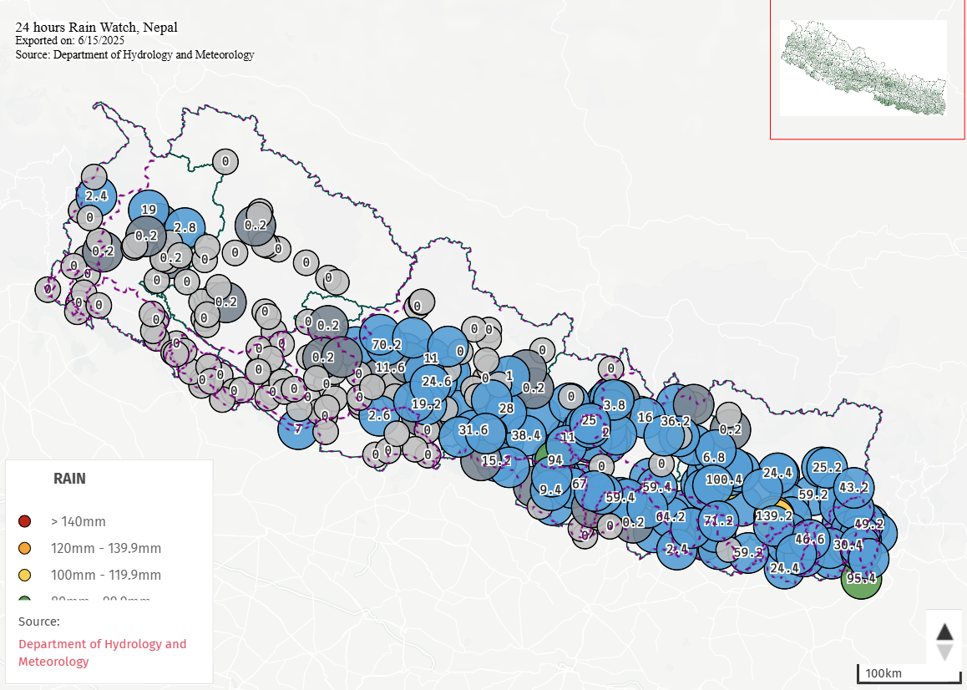
Task: Click the north arrow compass control
Action: click(944, 641)
